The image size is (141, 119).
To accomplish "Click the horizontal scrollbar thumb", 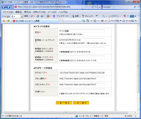I will pos(66,112).
